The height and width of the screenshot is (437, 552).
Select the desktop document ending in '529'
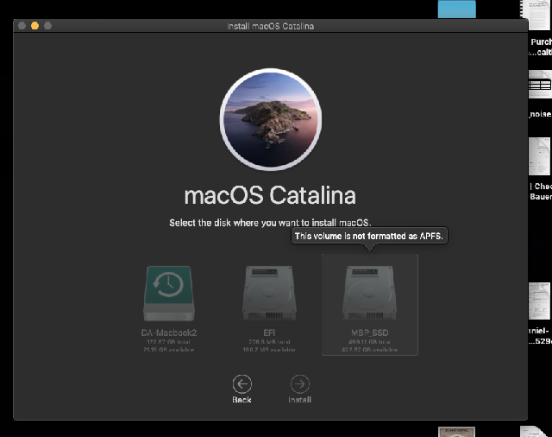540,301
